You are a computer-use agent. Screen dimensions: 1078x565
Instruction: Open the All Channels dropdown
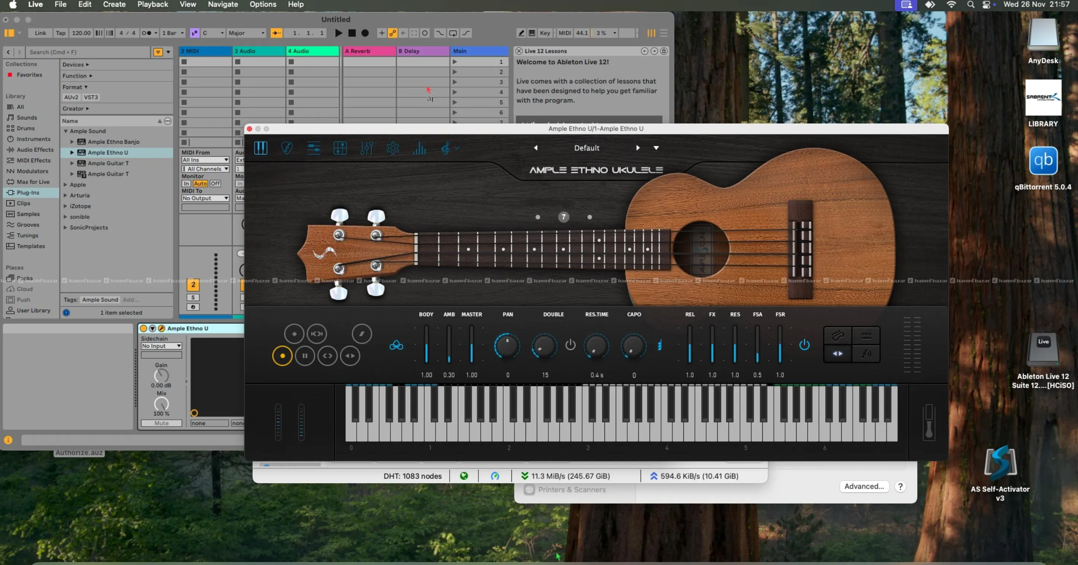[x=205, y=169]
